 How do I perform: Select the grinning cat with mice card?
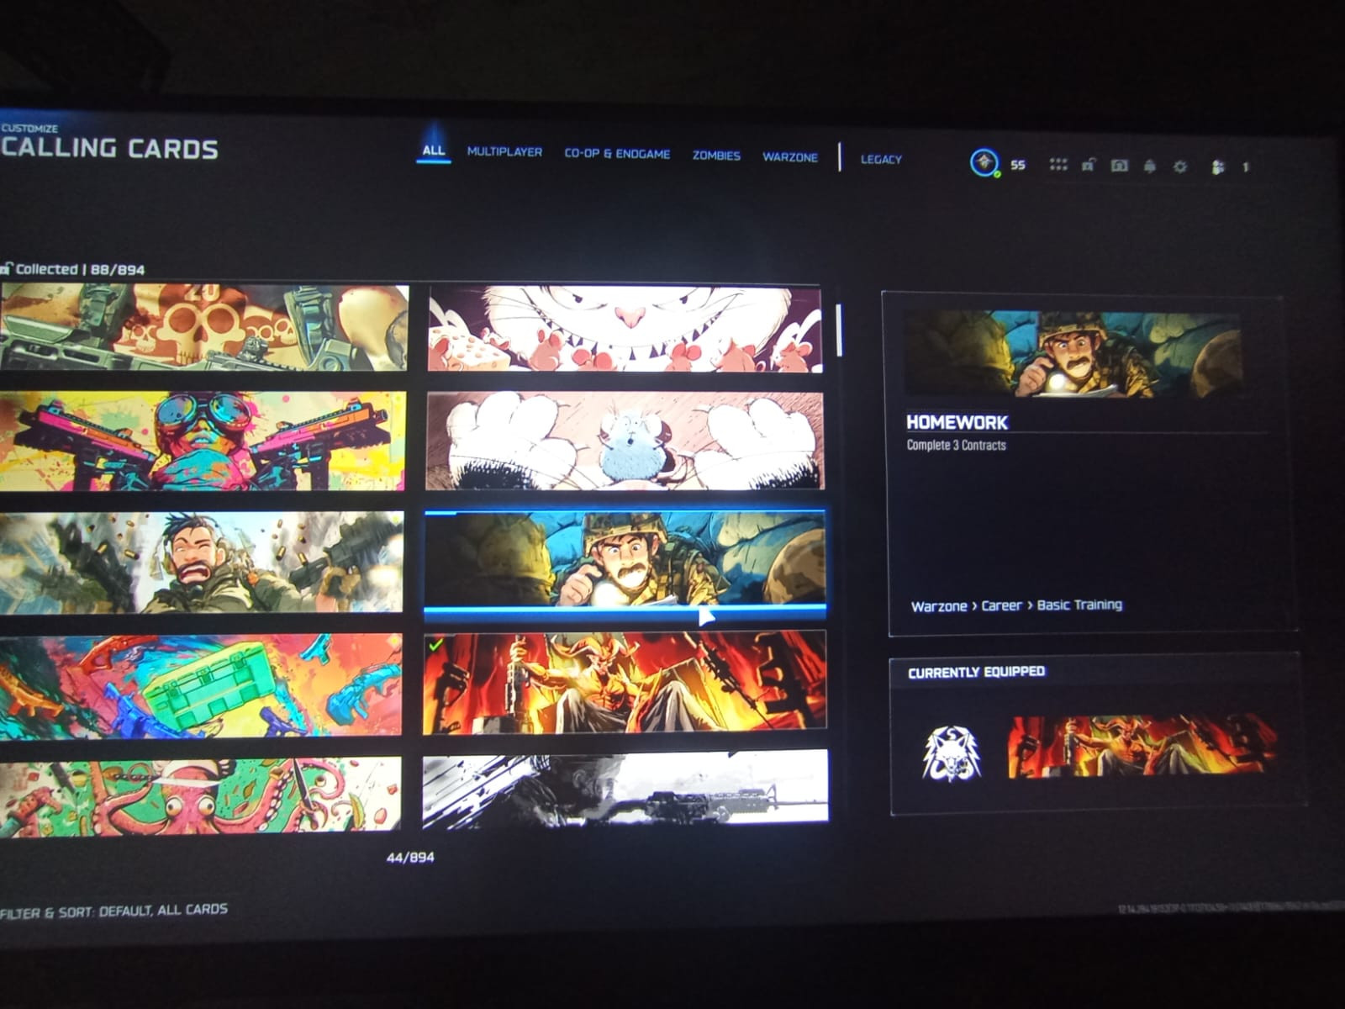pos(624,329)
